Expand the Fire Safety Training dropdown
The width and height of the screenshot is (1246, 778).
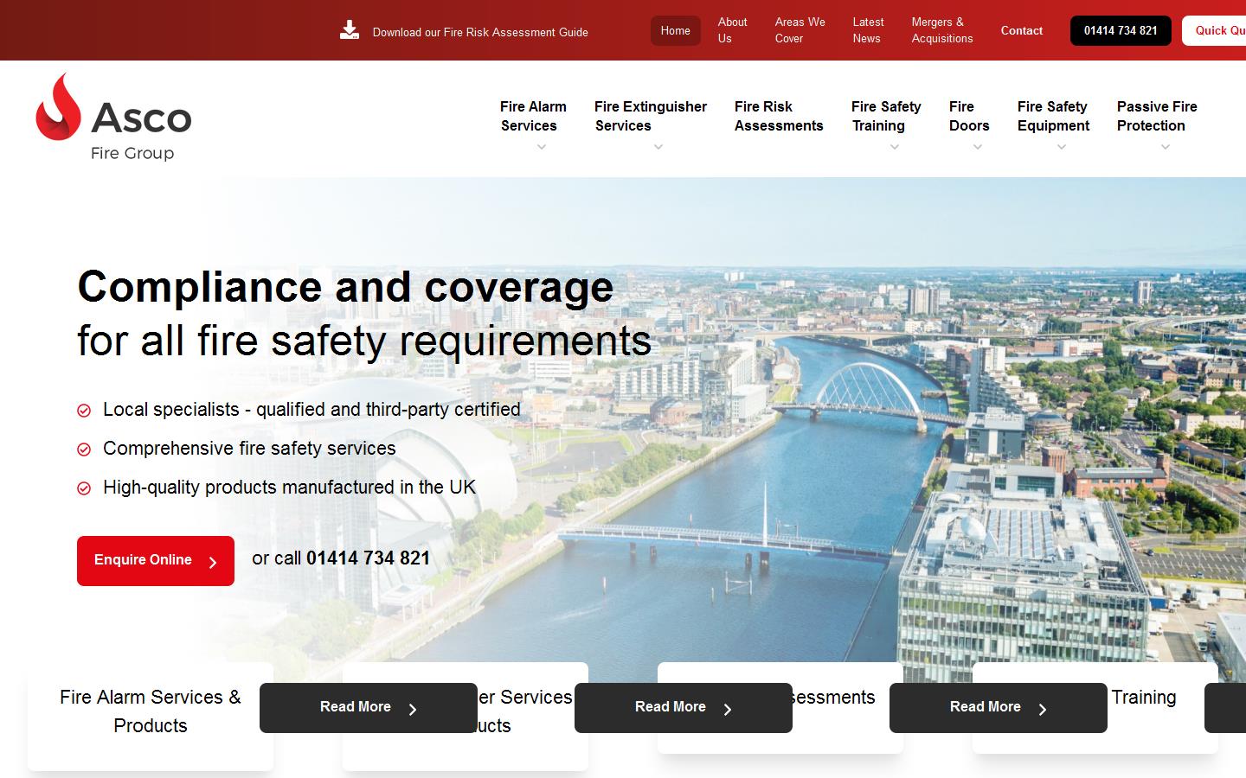(895, 148)
